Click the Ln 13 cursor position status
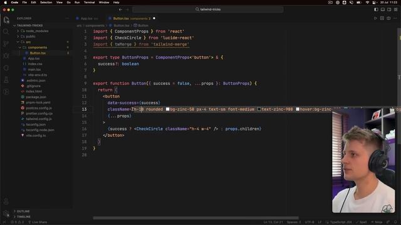This screenshot has height=225, width=401. (x=273, y=222)
